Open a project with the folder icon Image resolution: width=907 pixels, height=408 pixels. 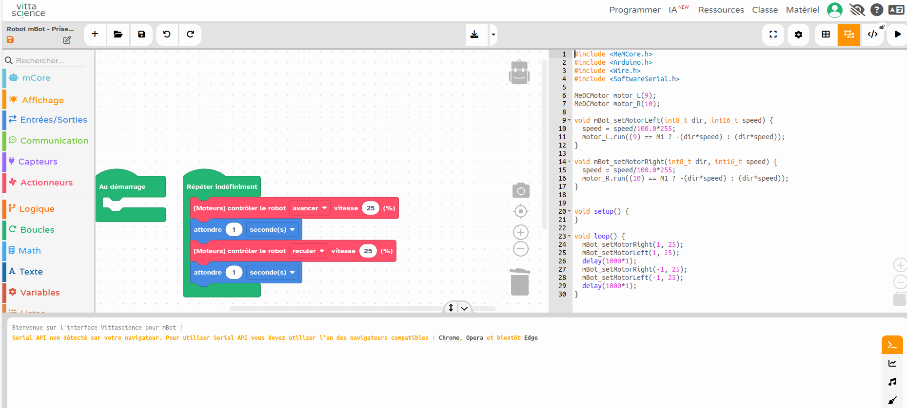click(118, 34)
